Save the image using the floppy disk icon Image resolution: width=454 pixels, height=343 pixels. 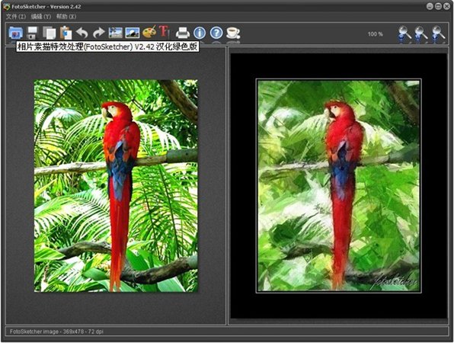[x=33, y=33]
